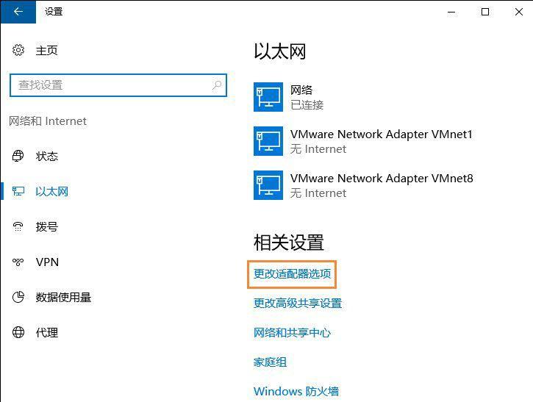Maximize the settings window
This screenshot has width=533, height=402.
coord(484,12)
